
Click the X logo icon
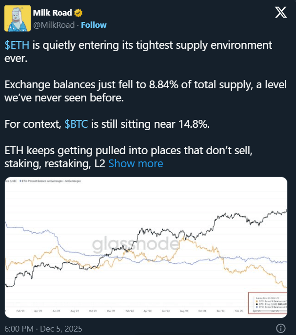click(280, 14)
